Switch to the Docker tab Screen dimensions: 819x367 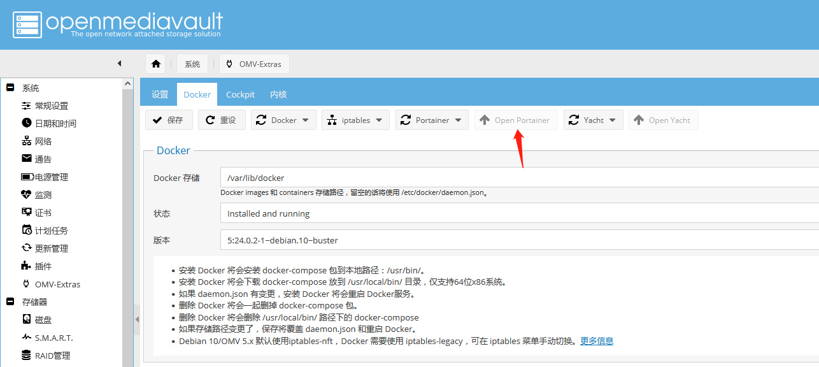197,94
